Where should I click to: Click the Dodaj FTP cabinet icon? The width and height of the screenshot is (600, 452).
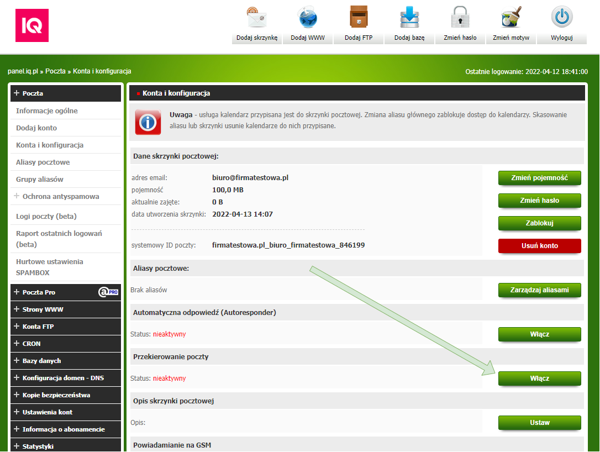coord(359,17)
